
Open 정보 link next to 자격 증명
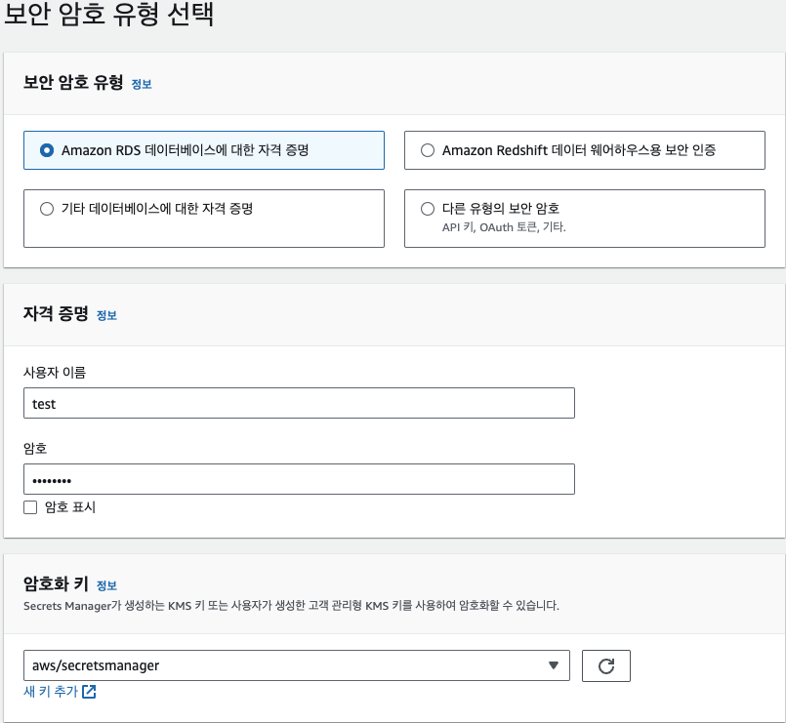[x=106, y=316]
